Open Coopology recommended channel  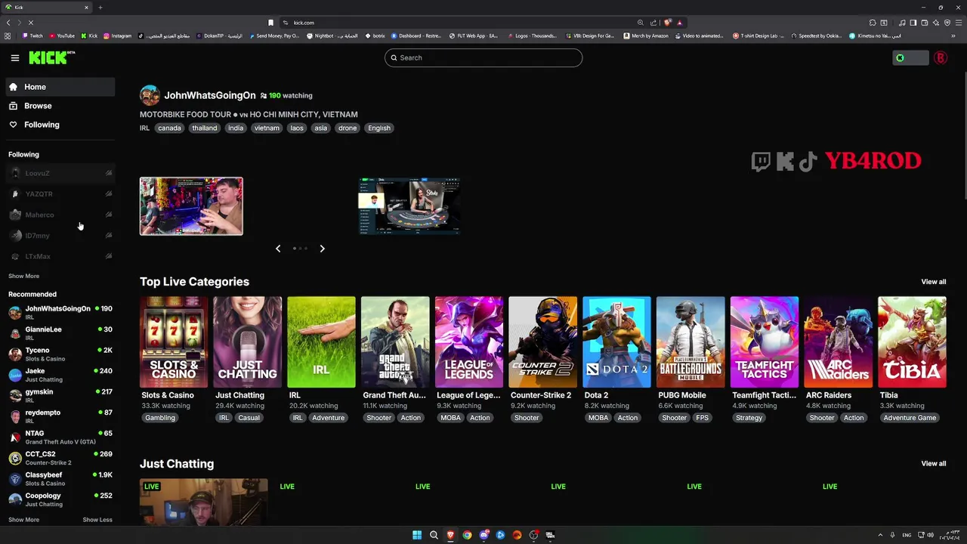tap(60, 499)
